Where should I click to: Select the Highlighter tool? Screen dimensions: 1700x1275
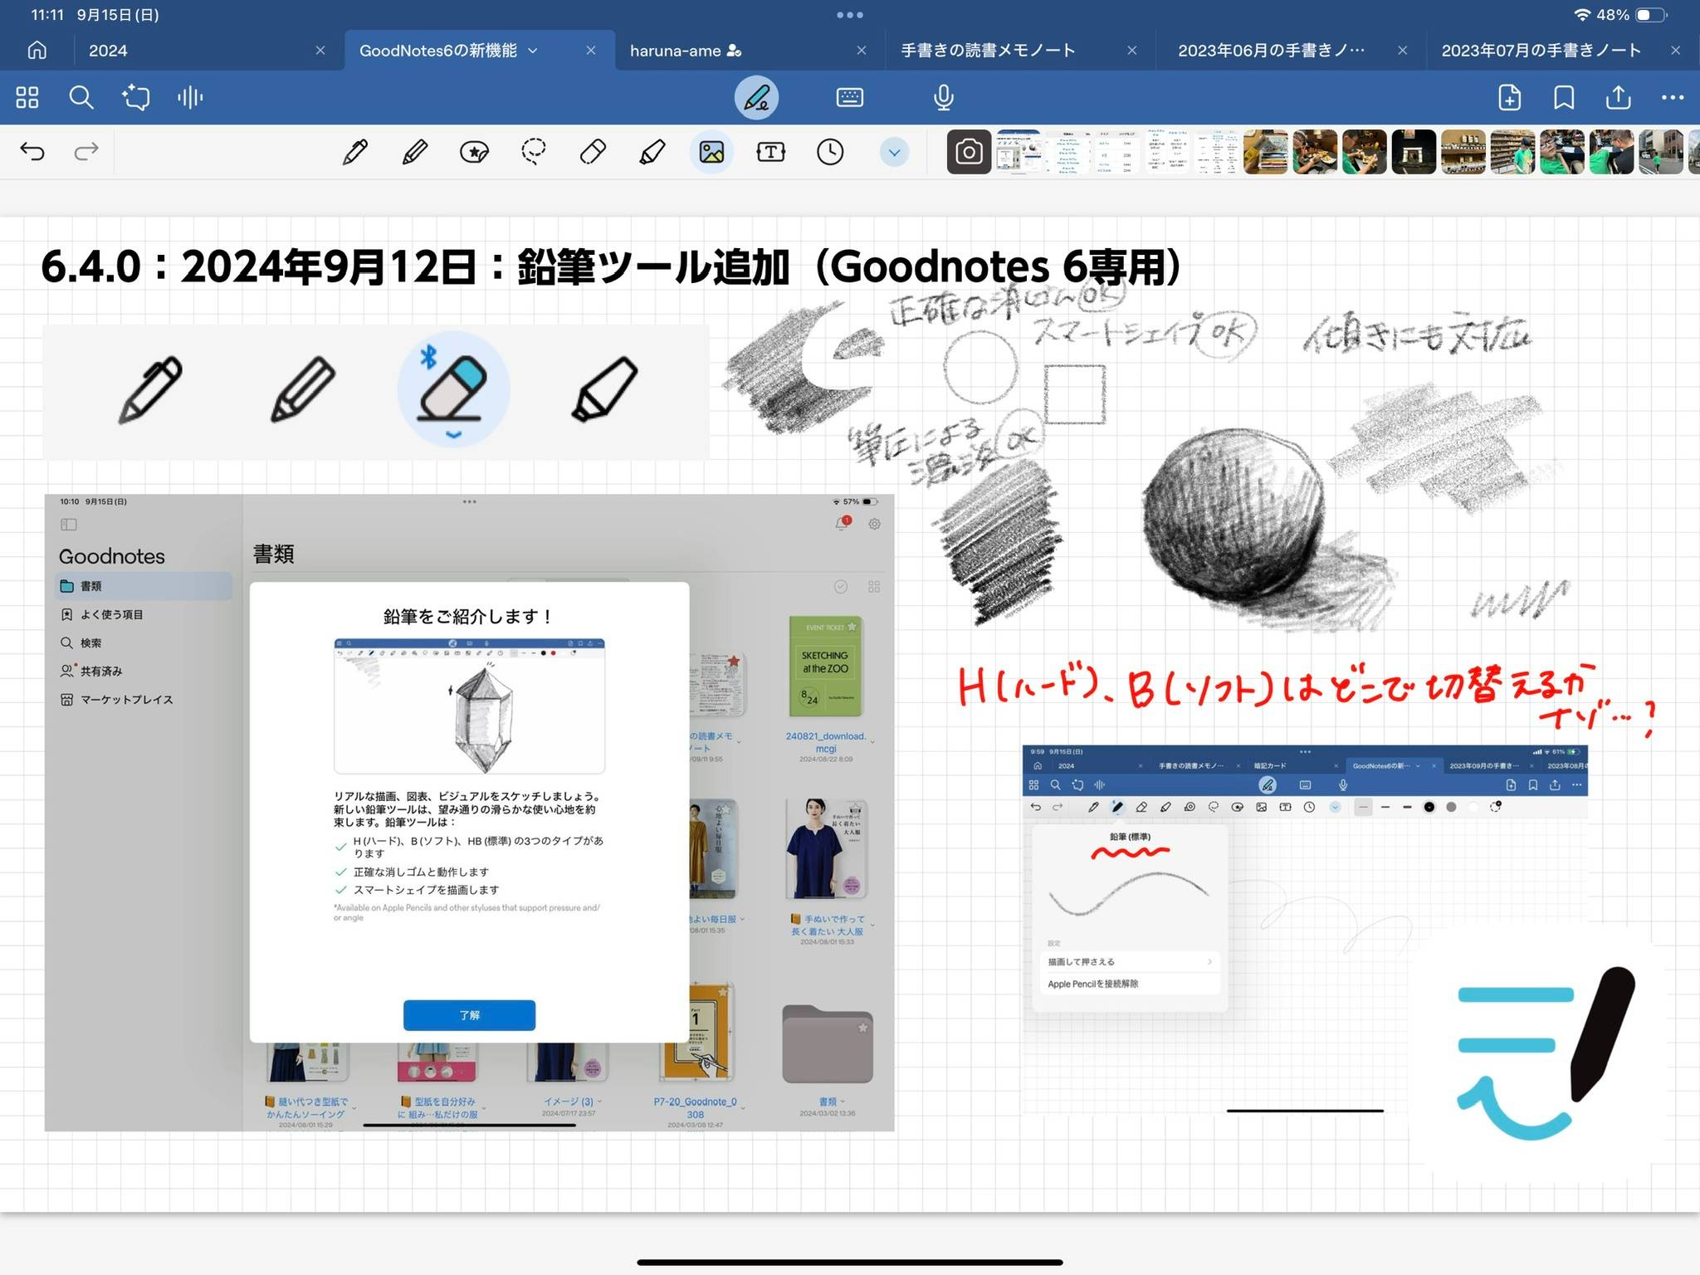[x=652, y=152]
